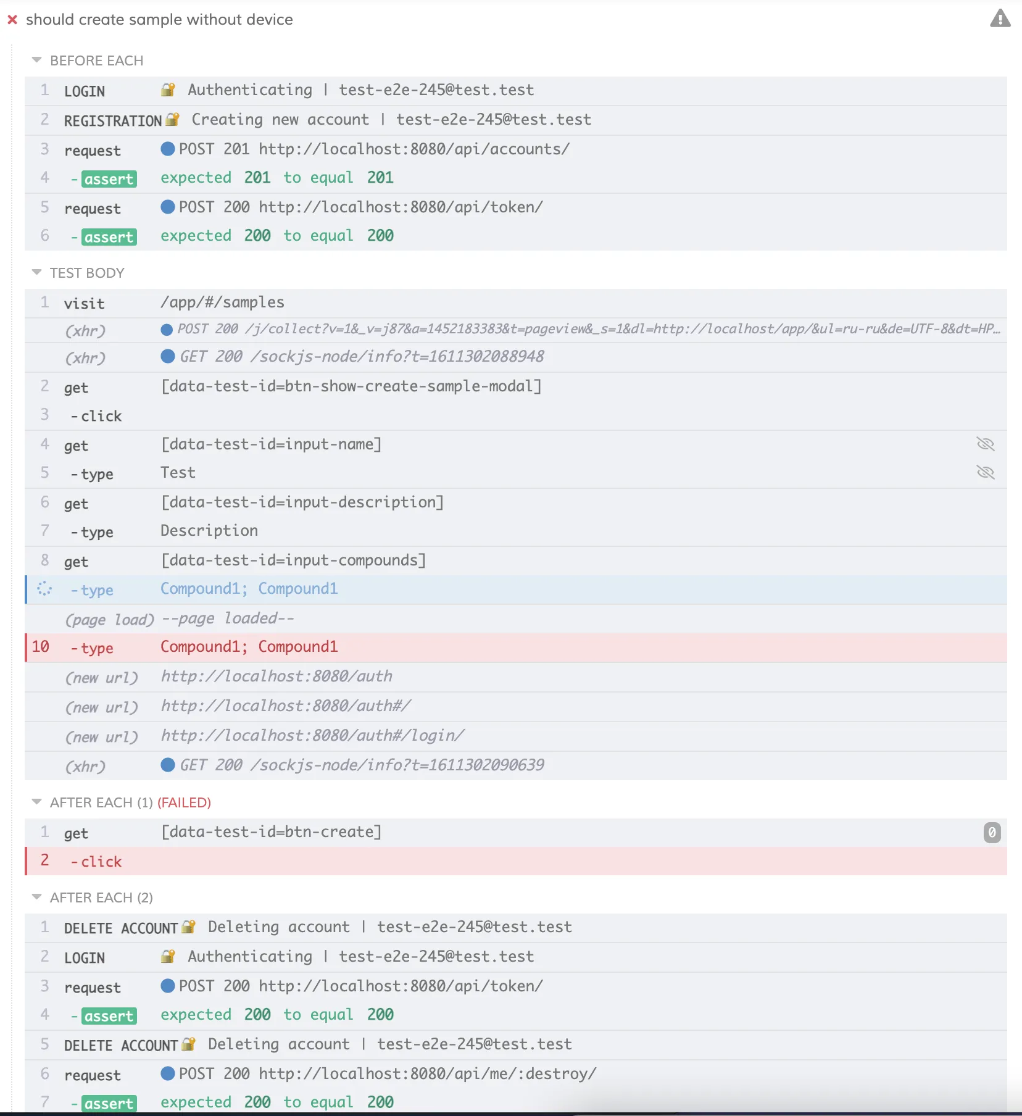Click the warning triangle icon
The image size is (1022, 1116).
tap(1000, 19)
